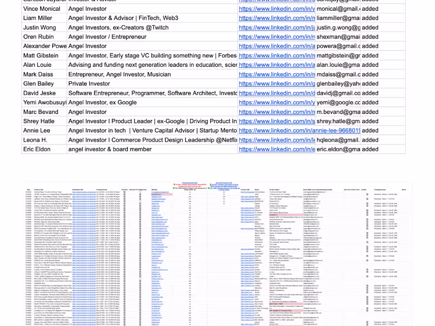Click the 'Shrey Hatle' name cell
Viewport: 435px width, 326px height.
[44, 121]
